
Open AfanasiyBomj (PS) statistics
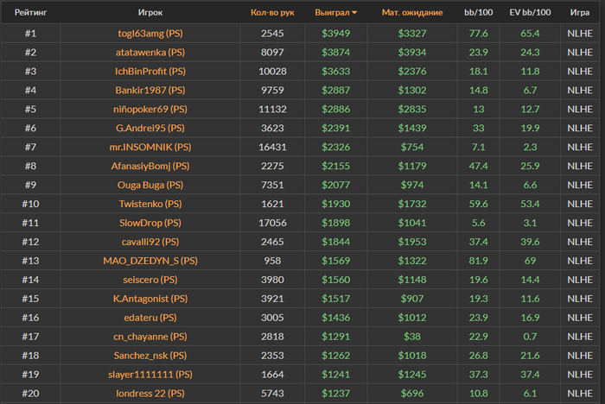(150, 166)
